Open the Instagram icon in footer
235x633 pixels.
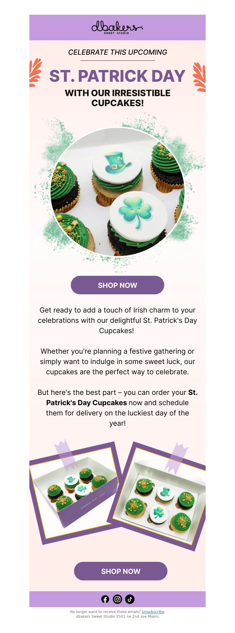tap(117, 599)
